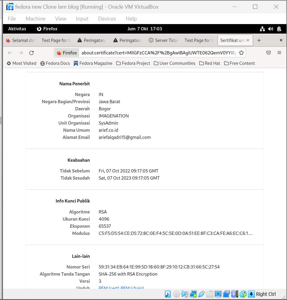Viewport: 287px width, 300px height.
Task: Open a new Firefox tab with plus
Action: click(x=259, y=40)
